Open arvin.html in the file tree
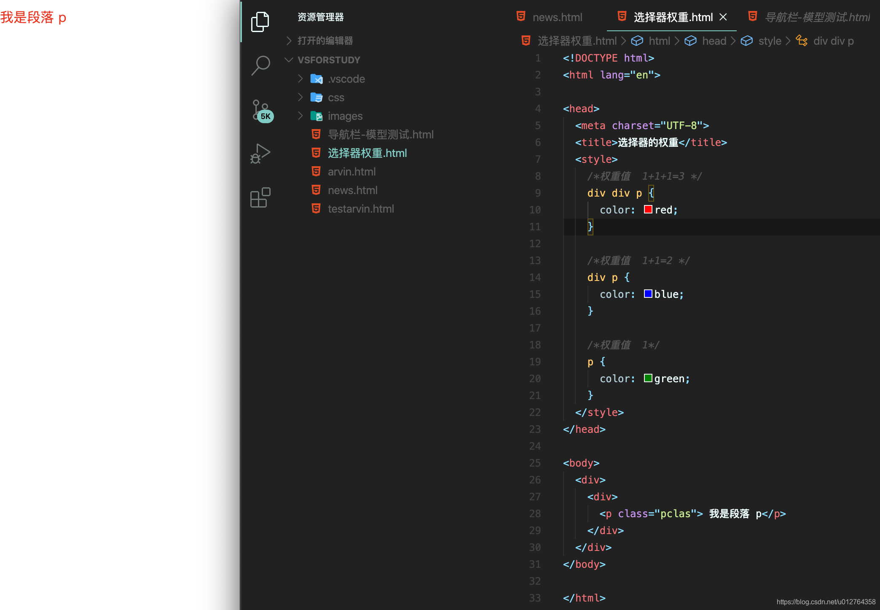The height and width of the screenshot is (610, 880). tap(351, 172)
